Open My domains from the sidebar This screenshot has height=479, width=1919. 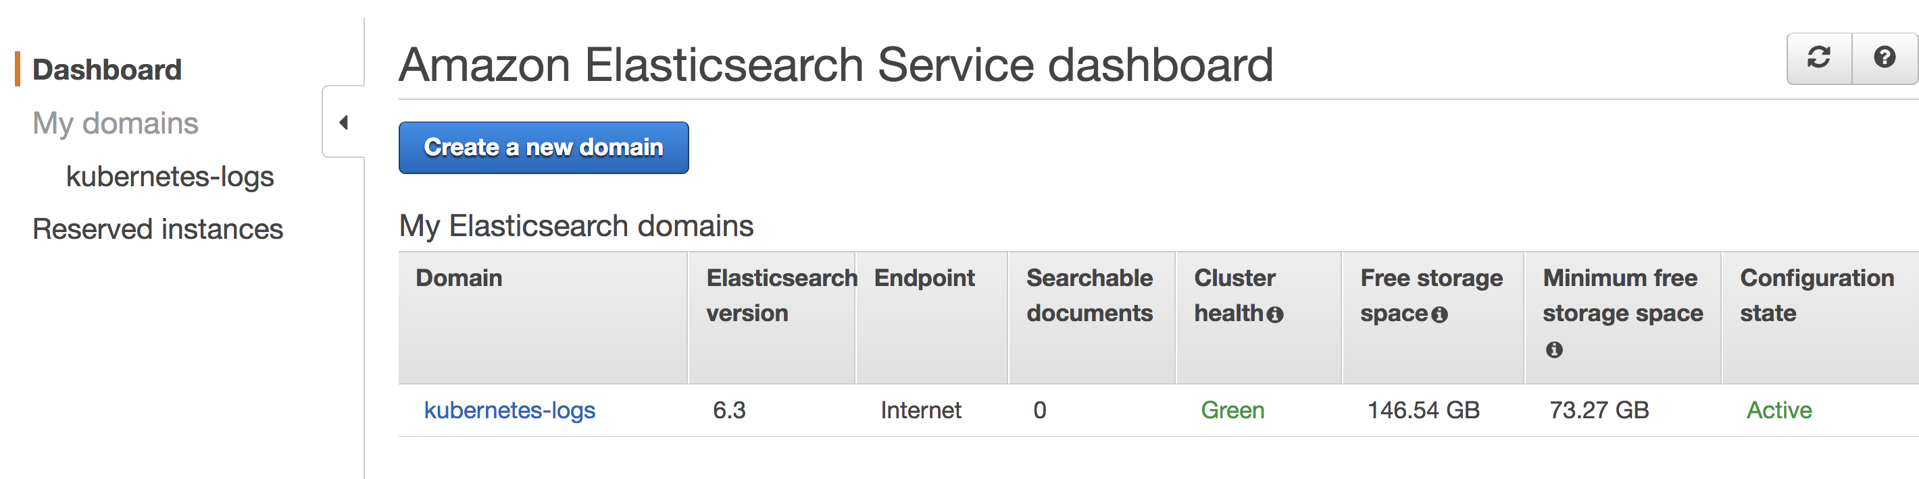pyautogui.click(x=115, y=123)
